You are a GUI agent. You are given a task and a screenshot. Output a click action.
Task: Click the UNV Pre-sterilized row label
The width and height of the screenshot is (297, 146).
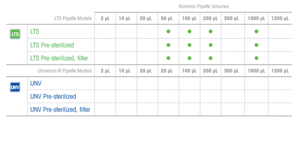53,96
